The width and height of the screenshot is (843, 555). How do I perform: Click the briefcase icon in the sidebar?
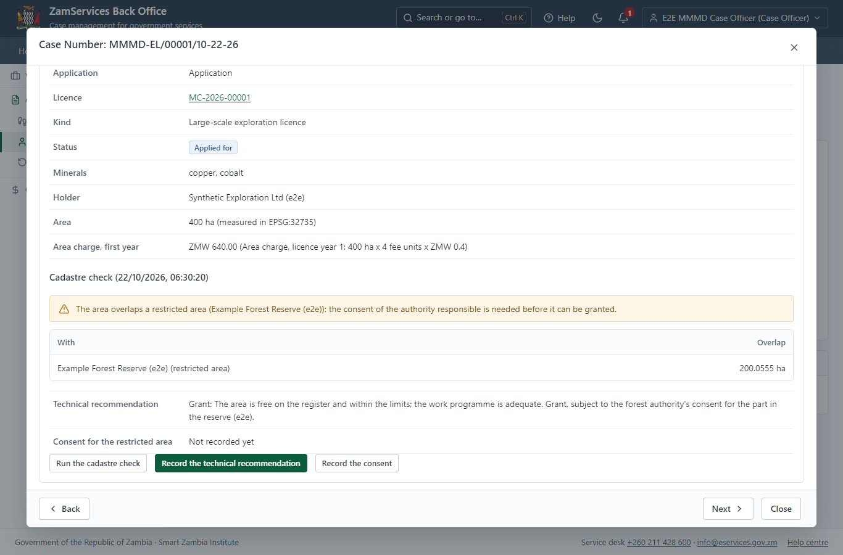pyautogui.click(x=15, y=76)
